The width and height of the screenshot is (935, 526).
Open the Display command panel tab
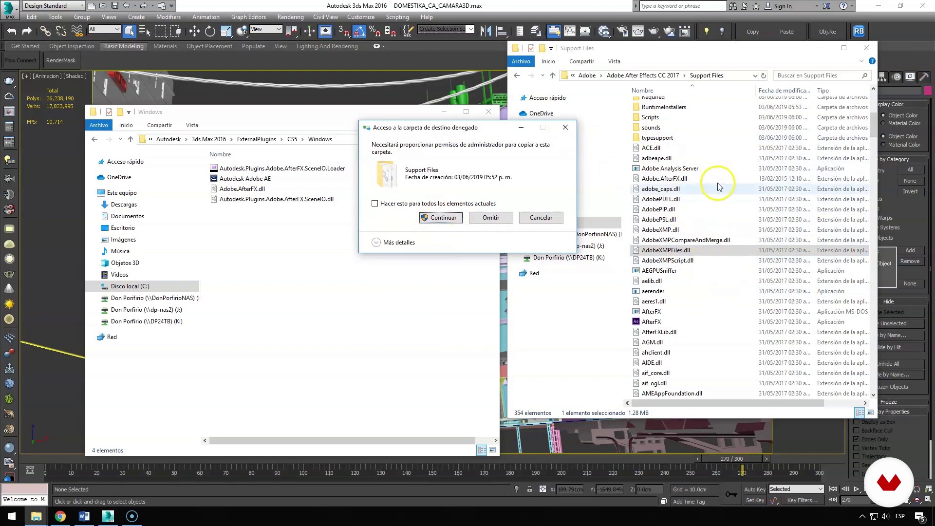tap(910, 77)
